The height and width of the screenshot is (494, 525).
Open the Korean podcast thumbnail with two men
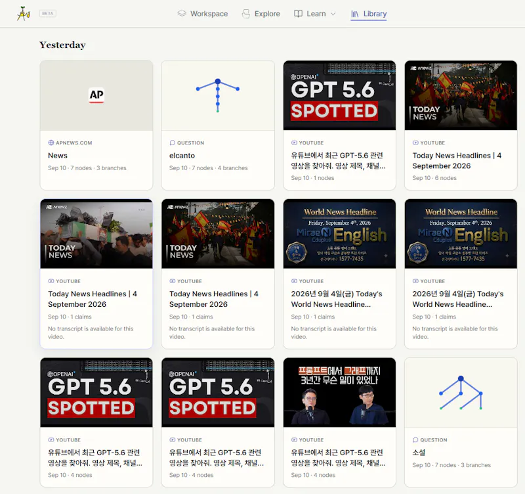(339, 393)
